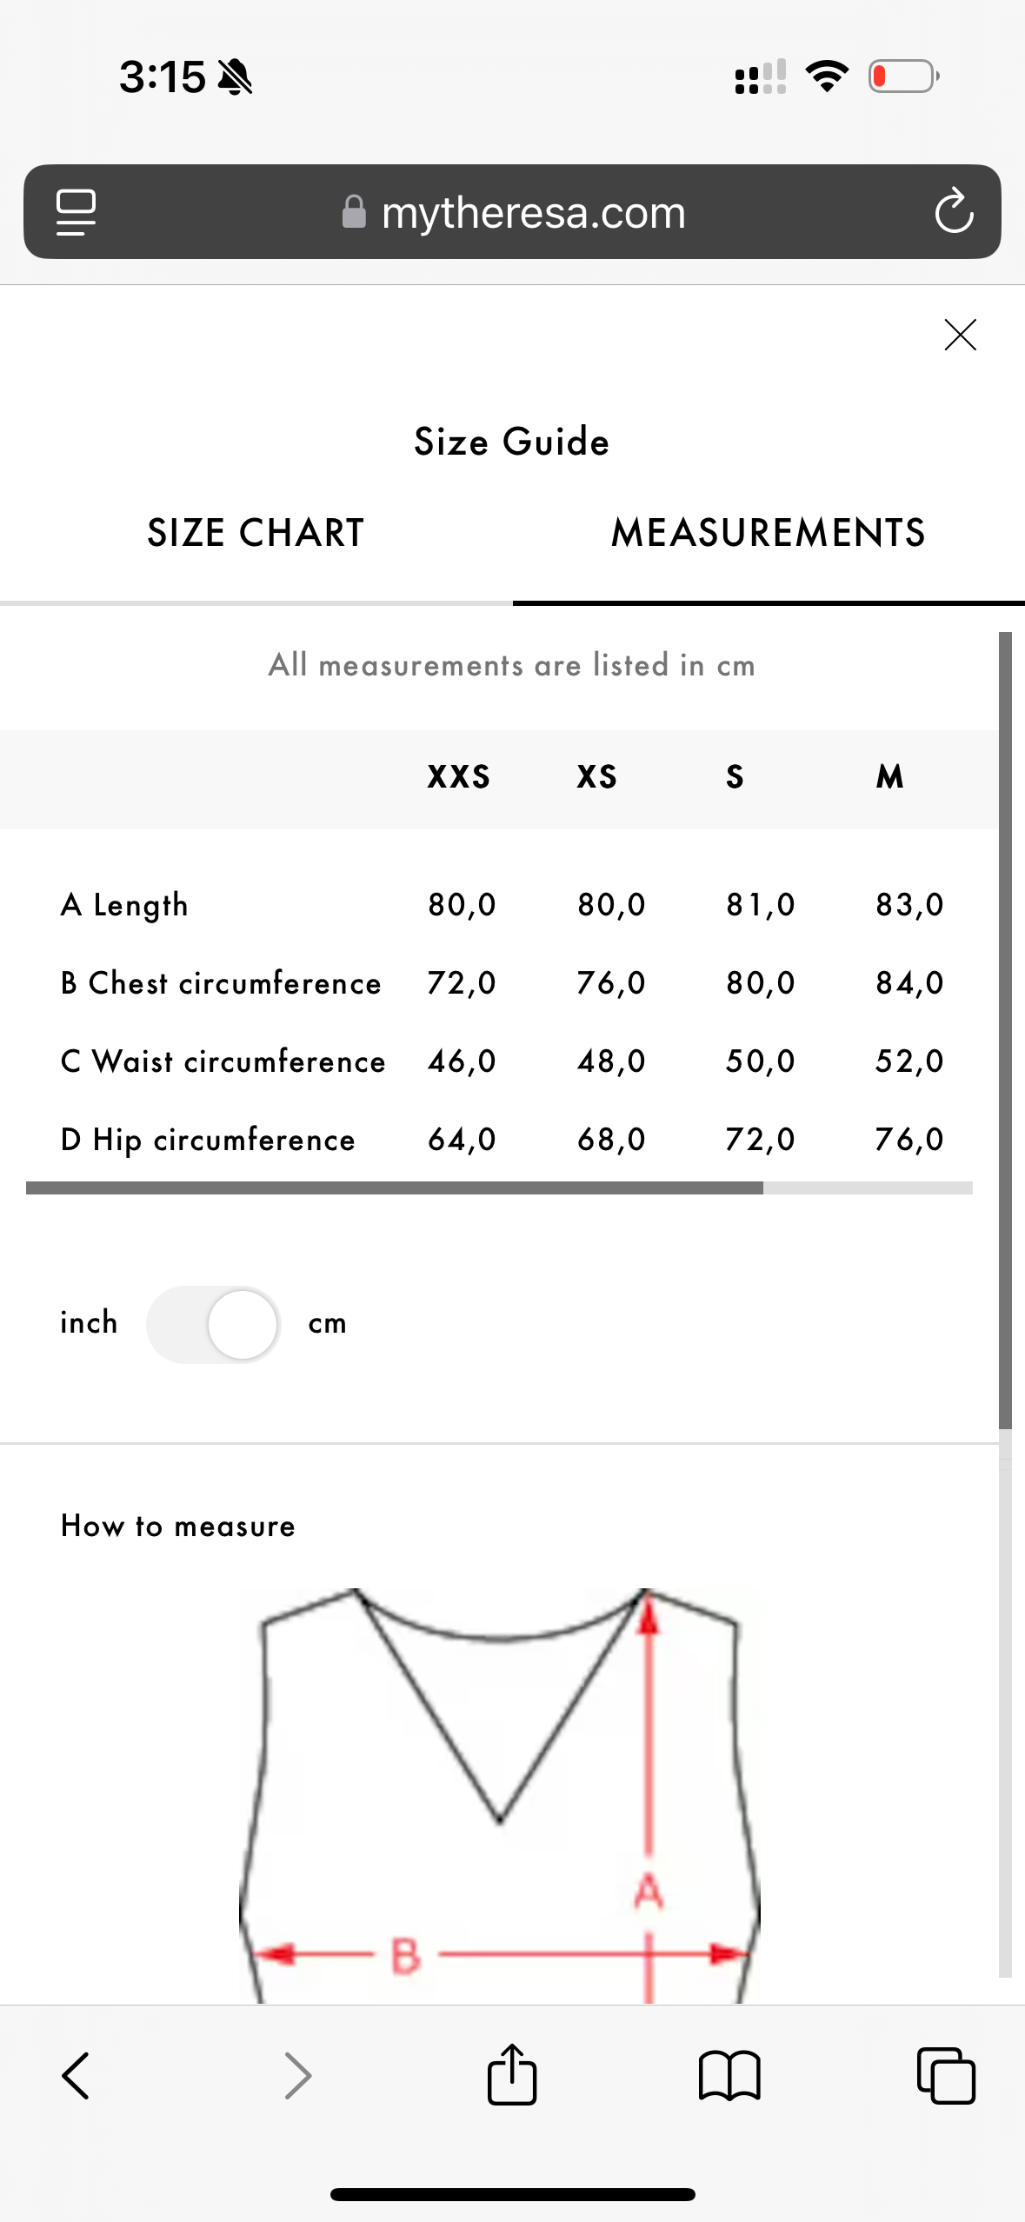Toggle the inch/cm unit switch
Image resolution: width=1025 pixels, height=2222 pixels.
pos(213,1324)
